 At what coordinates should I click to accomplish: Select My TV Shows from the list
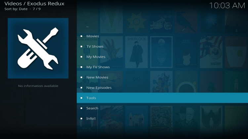[x=162, y=67]
